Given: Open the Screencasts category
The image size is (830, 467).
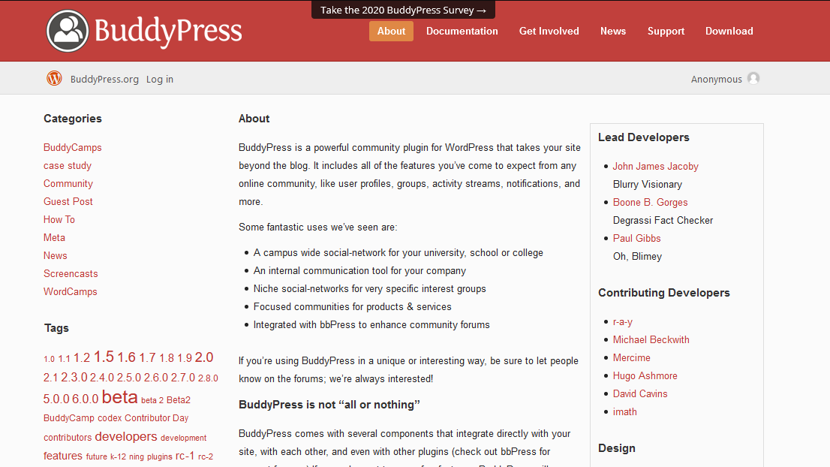Looking at the screenshot, I should (71, 274).
